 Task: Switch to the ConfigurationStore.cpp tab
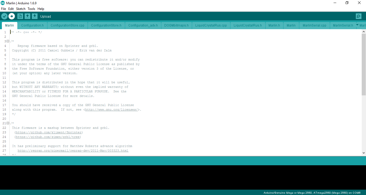point(68,25)
